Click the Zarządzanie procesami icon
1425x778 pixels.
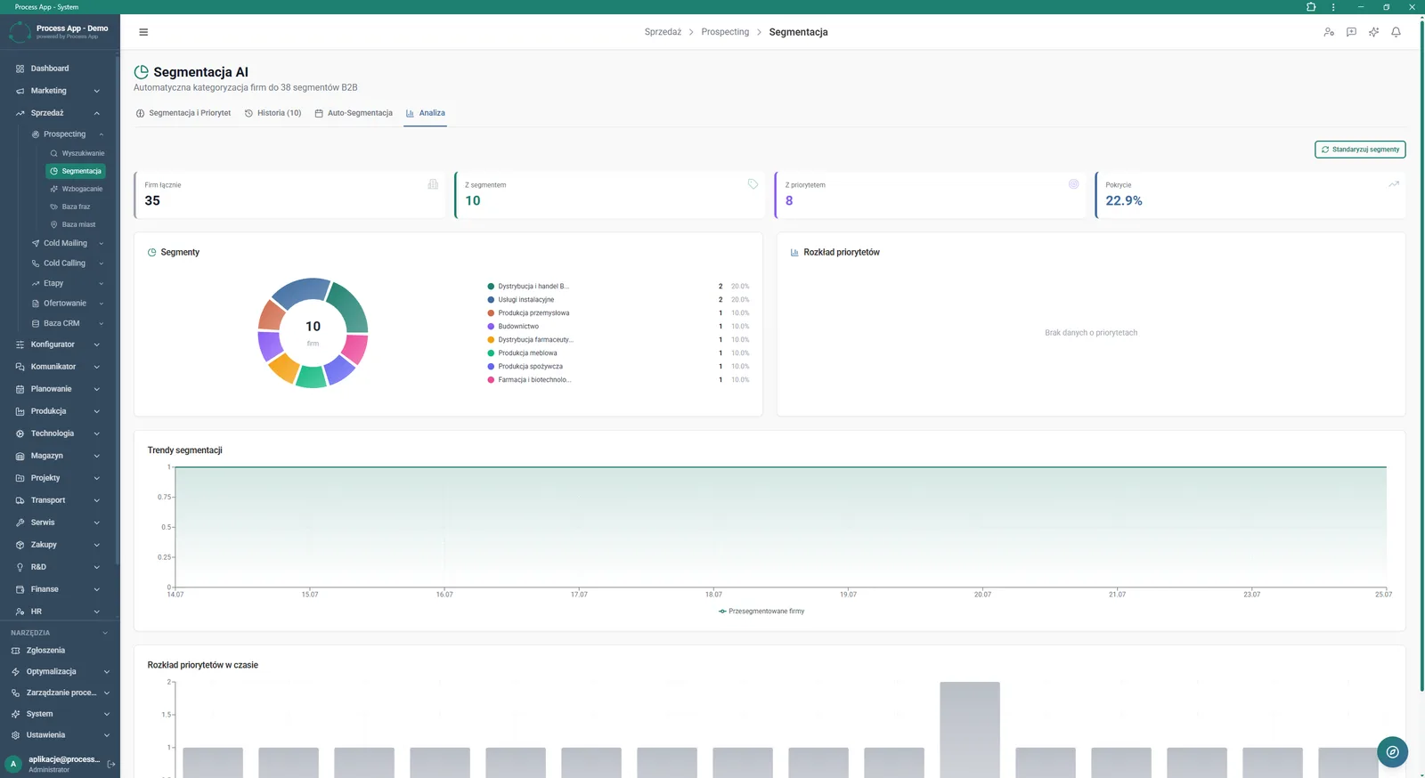click(15, 693)
